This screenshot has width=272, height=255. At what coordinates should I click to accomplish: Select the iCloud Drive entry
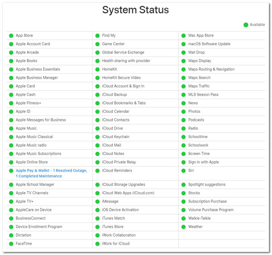point(112,129)
